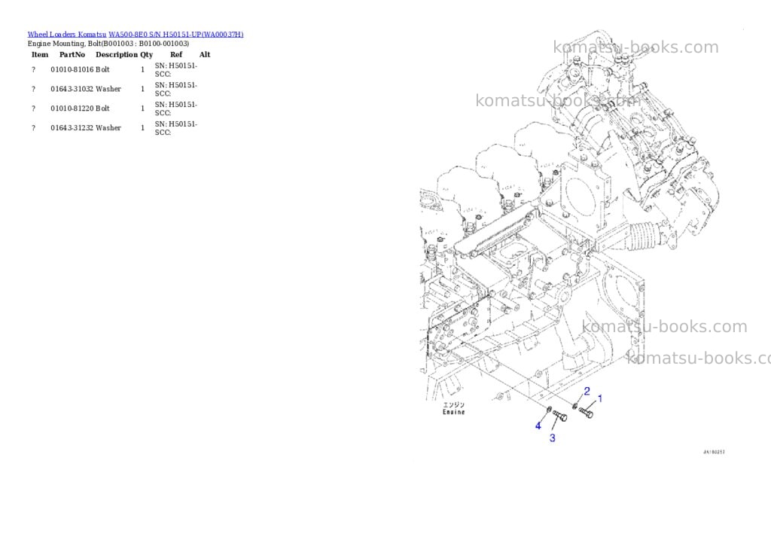
Task: Click the Engine label in the diagram
Action: click(453, 412)
